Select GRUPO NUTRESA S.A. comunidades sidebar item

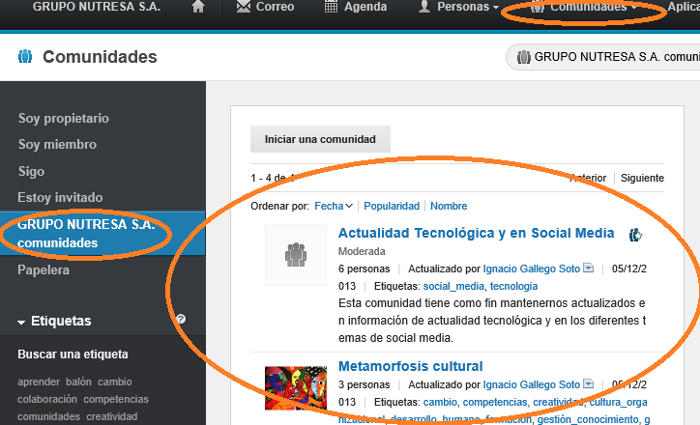coord(102,233)
